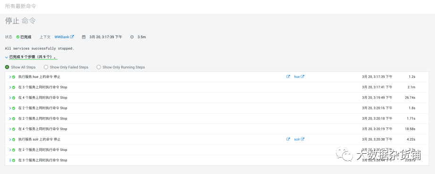The height and width of the screenshot is (174, 435).
Task: Click green check icon on 3:20:19 row
Action: click(x=14, y=129)
